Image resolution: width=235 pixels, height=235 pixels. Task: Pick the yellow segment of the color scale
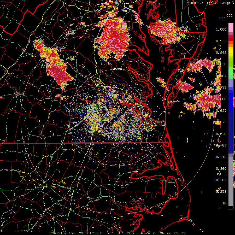[x=231, y=52]
